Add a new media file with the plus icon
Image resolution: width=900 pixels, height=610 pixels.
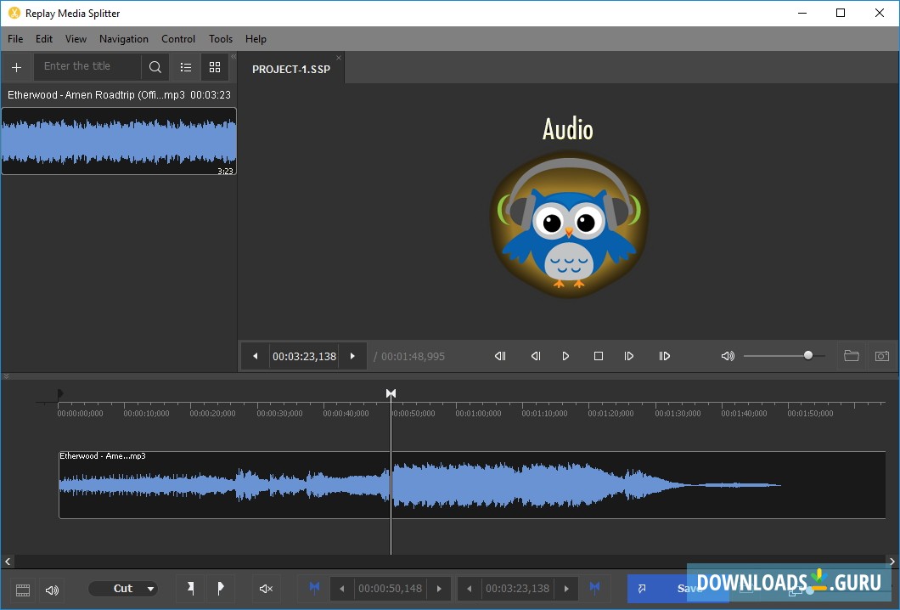(x=16, y=66)
